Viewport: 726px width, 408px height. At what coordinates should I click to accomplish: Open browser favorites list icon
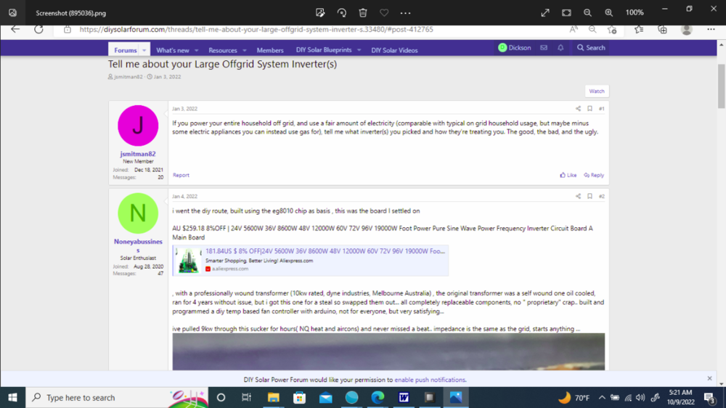[x=639, y=30]
